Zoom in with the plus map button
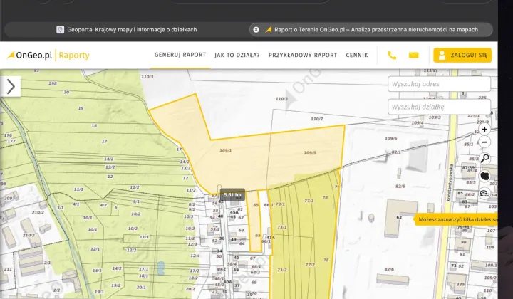The width and height of the screenshot is (513, 299). pos(484,129)
